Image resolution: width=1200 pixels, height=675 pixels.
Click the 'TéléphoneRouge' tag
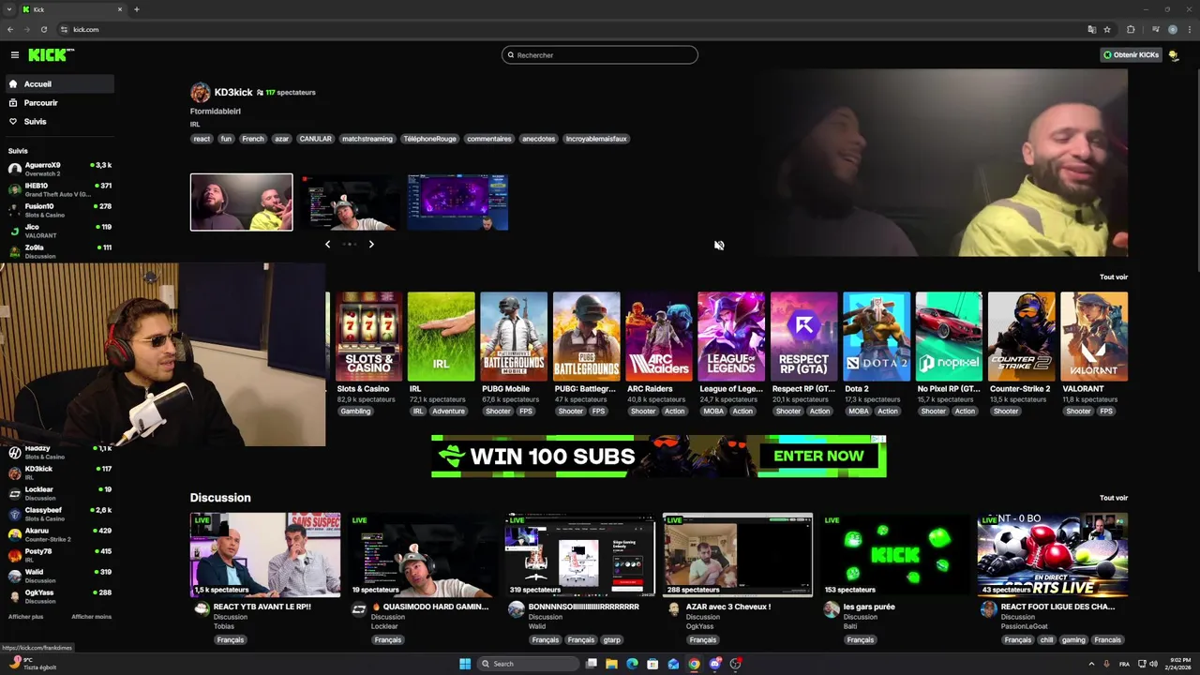(429, 139)
